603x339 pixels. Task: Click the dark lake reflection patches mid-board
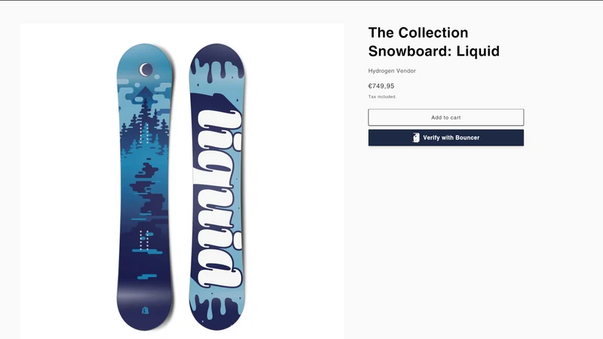pos(148,188)
